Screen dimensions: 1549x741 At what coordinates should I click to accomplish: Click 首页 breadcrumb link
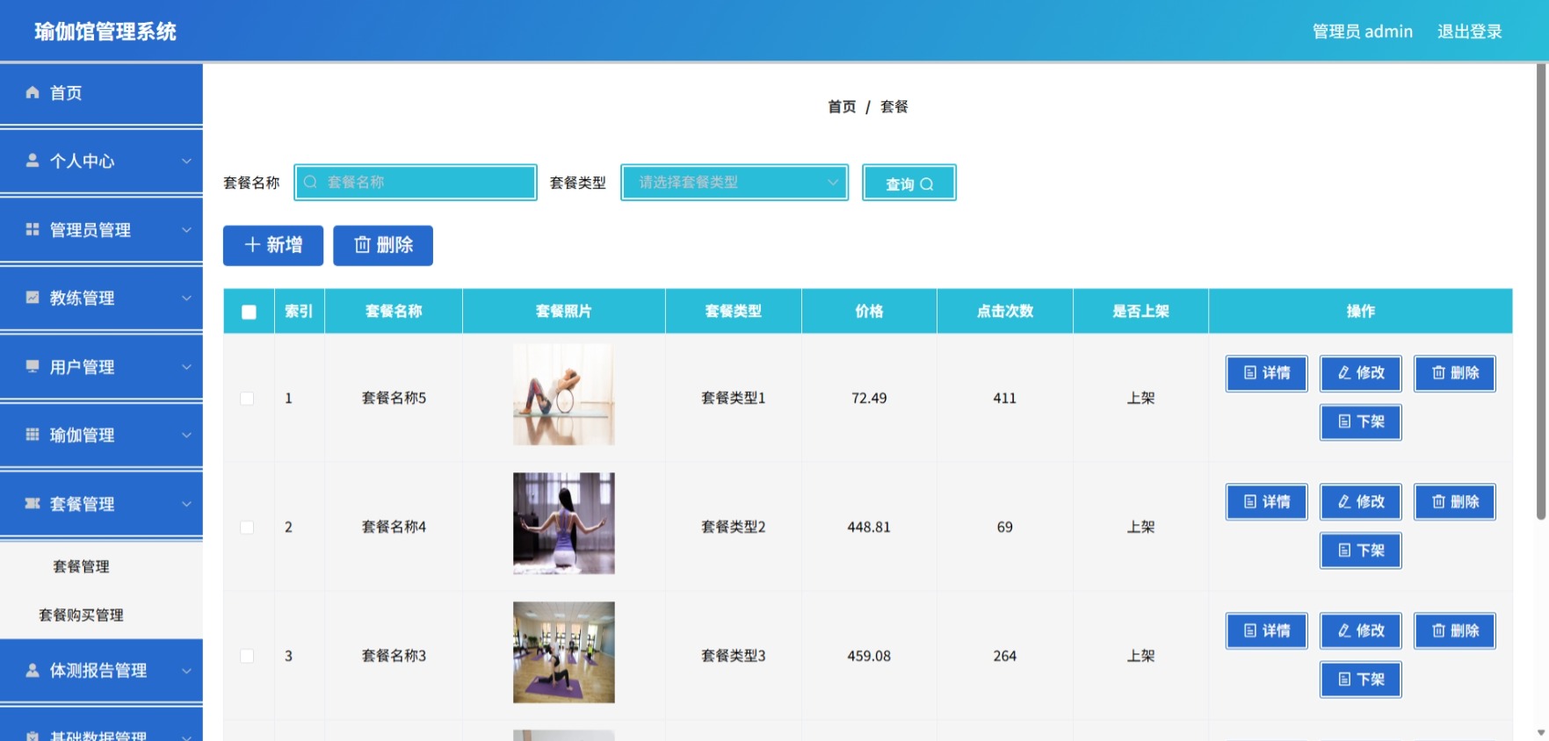coord(842,106)
